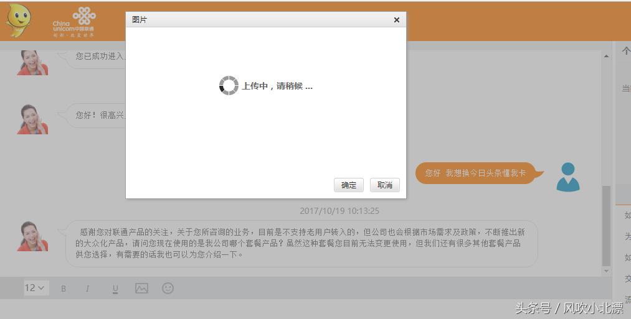Click the agent's long reply message bubble
The height and width of the screenshot is (319, 631).
(x=301, y=243)
